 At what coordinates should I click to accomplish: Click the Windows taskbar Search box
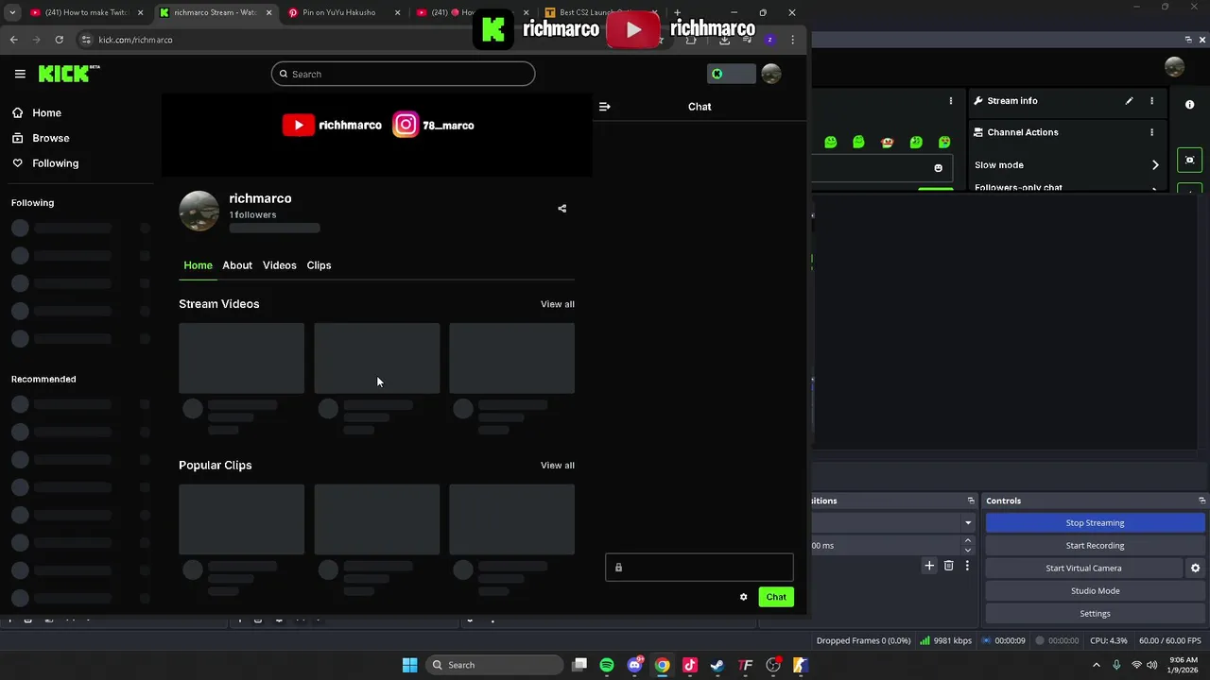493,665
